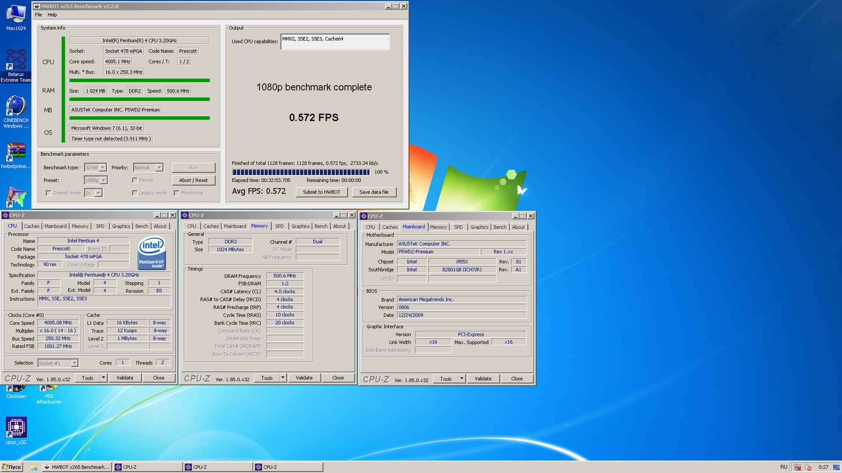Click the BIOS Date 12/24/2009 value
The image size is (842, 473).
pyautogui.click(x=462, y=315)
